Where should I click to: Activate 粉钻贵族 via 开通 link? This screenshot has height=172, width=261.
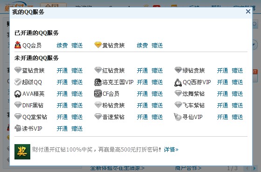click(142, 106)
